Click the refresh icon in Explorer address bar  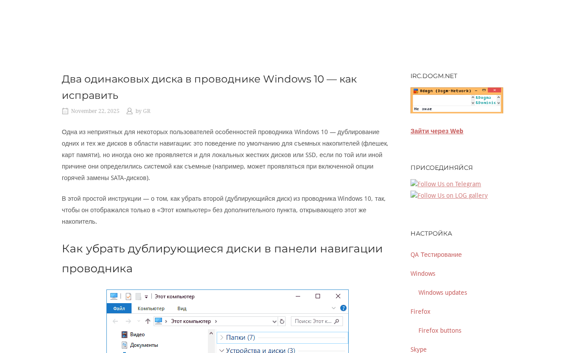coord(282,321)
